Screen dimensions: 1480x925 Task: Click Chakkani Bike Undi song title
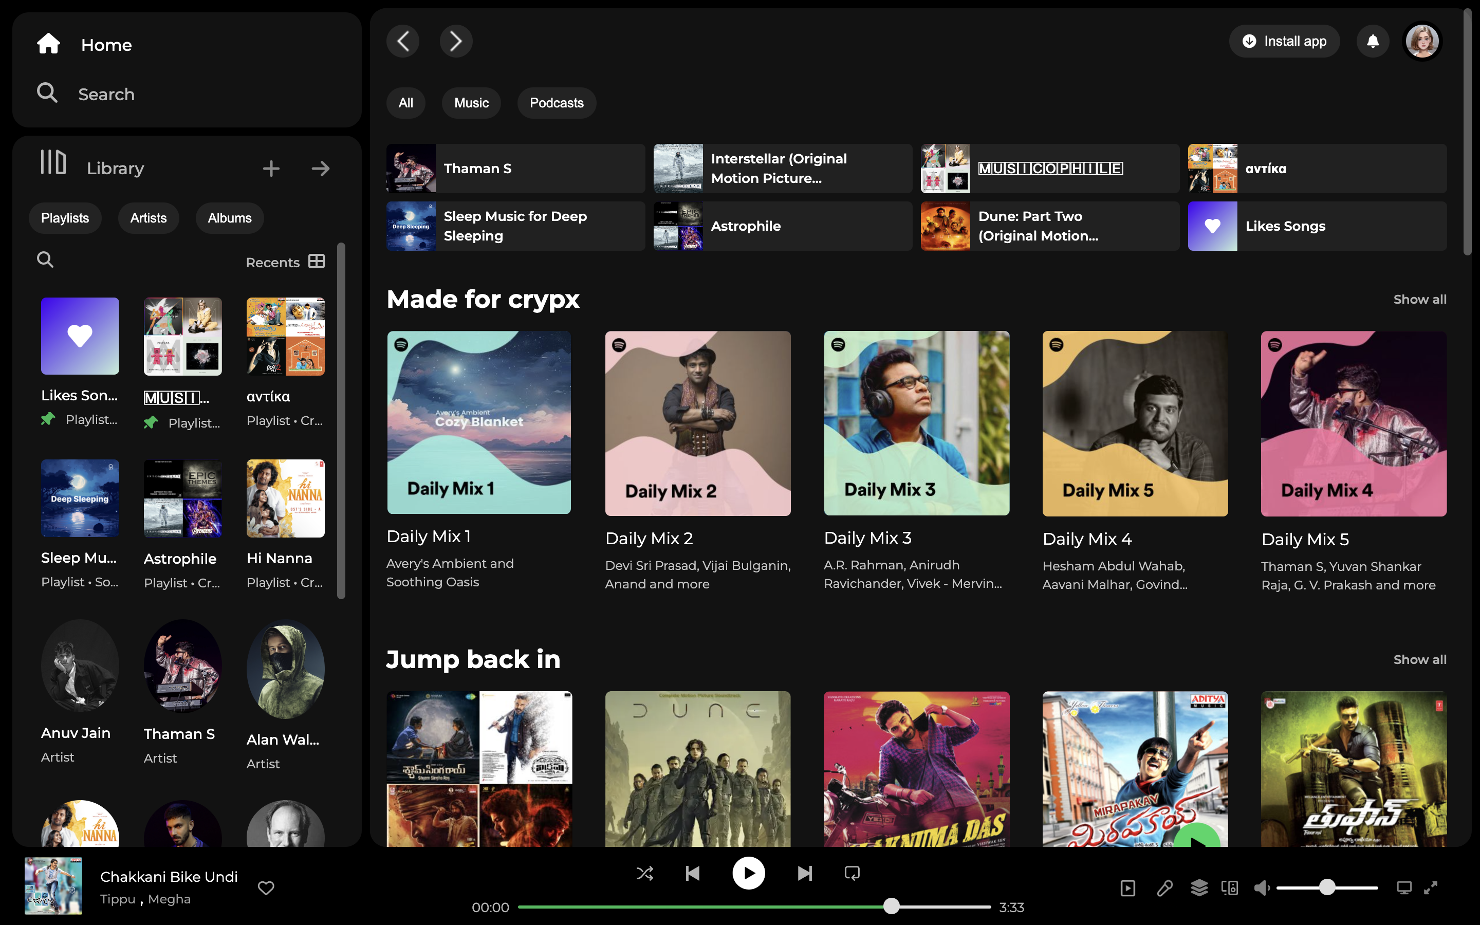[x=169, y=877]
